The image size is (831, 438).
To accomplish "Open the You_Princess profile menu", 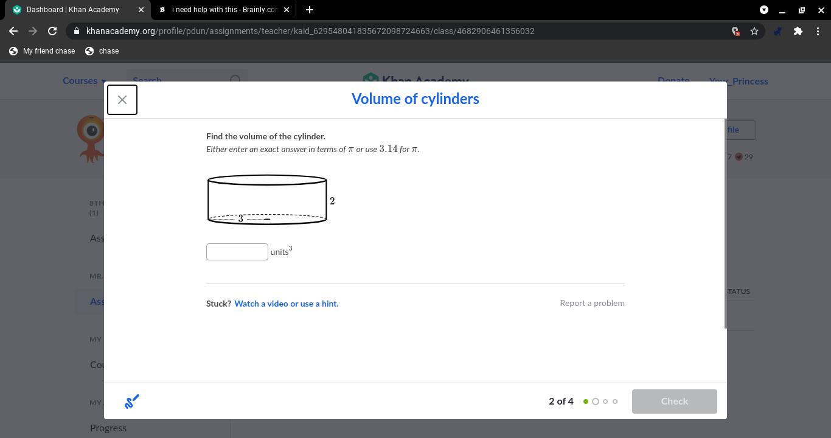I will 739,81.
